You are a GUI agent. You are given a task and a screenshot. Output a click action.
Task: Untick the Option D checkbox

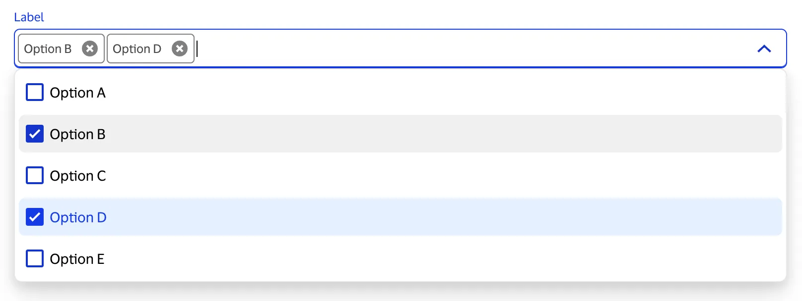35,217
